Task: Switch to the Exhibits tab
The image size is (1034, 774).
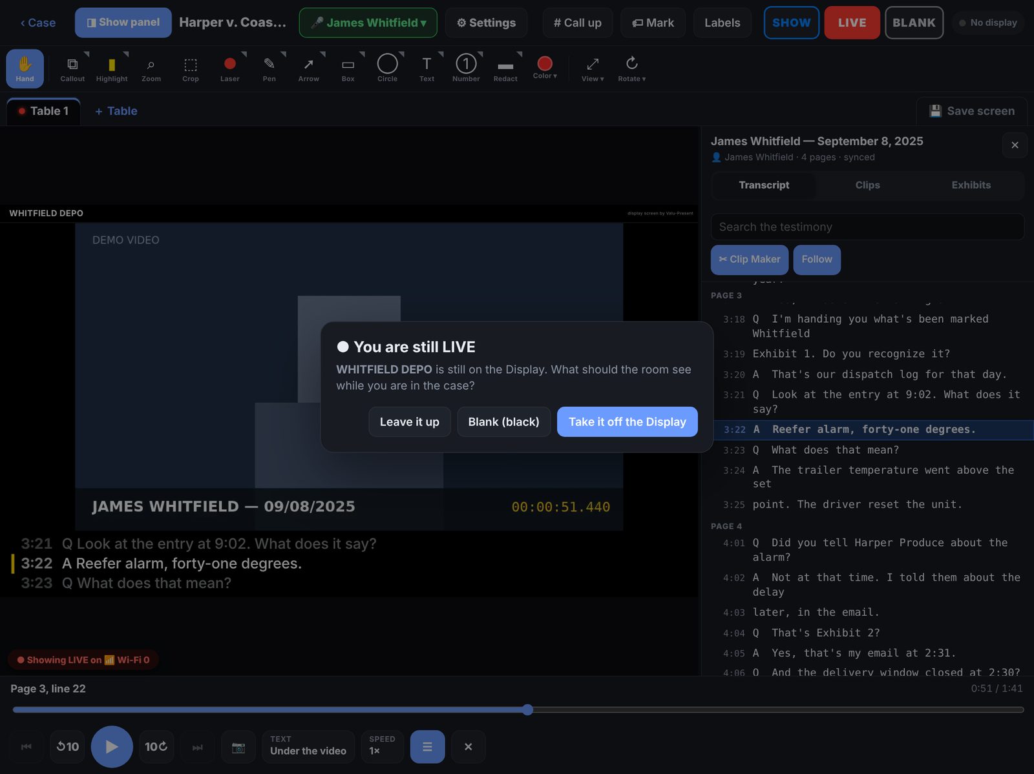Action: (971, 185)
